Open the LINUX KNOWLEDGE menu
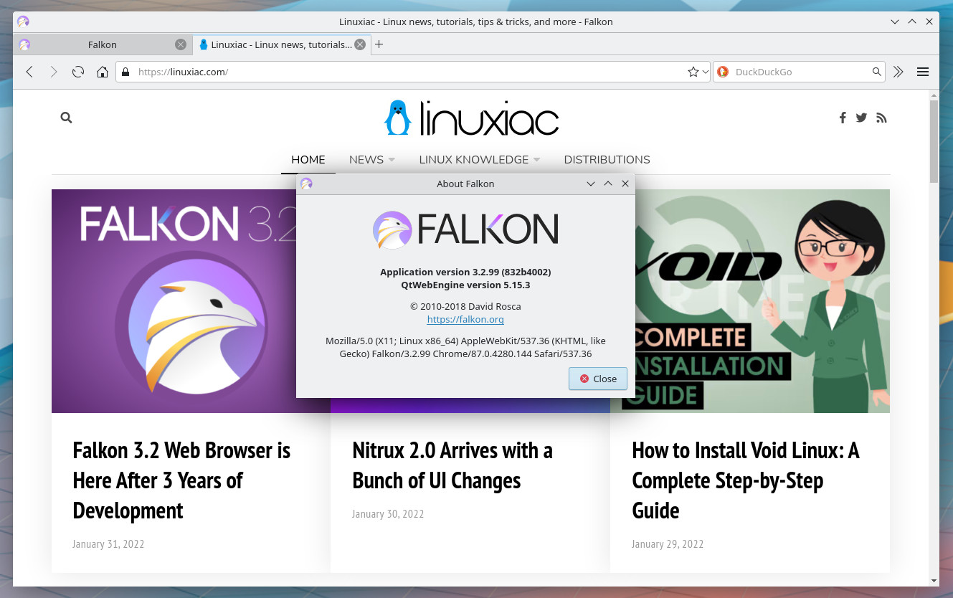The height and width of the screenshot is (598, 953). (474, 160)
